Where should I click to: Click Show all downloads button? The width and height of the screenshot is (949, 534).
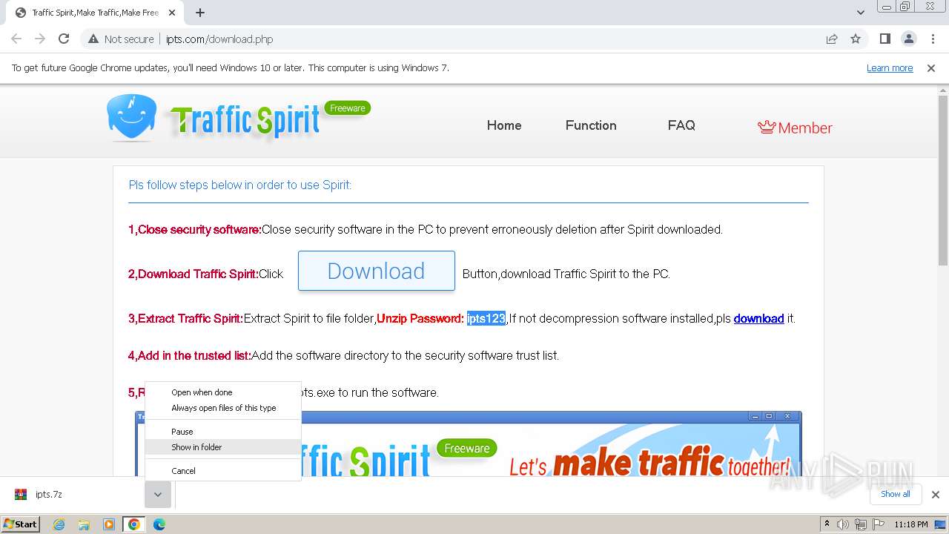895,495
